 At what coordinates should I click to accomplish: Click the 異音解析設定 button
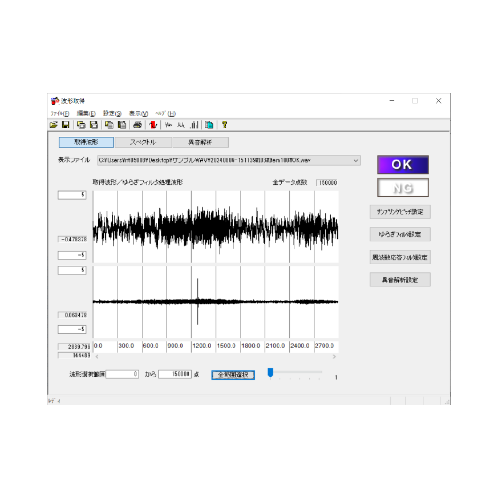pos(400,280)
